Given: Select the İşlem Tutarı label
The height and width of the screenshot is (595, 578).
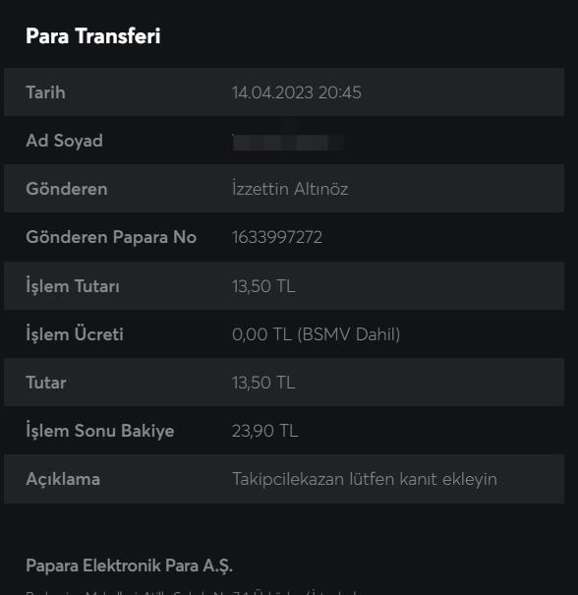Looking at the screenshot, I should click(x=73, y=286).
